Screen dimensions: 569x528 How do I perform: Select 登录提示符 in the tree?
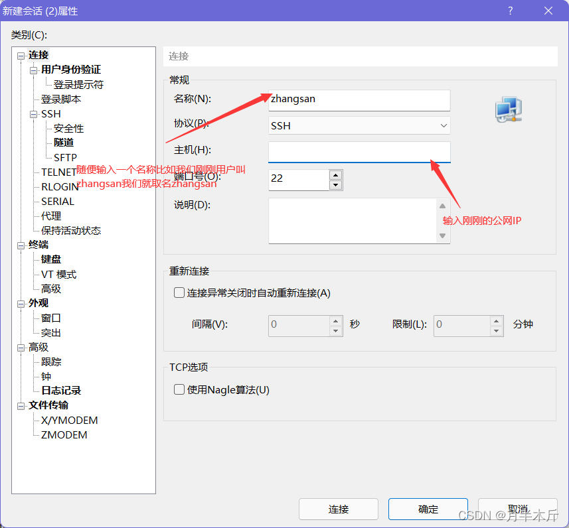(79, 85)
